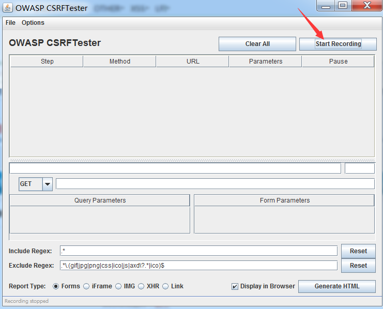Image resolution: width=383 pixels, height=309 pixels.
Task: Click the Start Recording button
Action: pyautogui.click(x=338, y=44)
